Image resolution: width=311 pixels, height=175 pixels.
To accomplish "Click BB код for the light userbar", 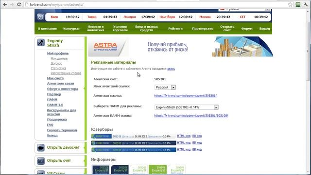I will click(197, 136).
